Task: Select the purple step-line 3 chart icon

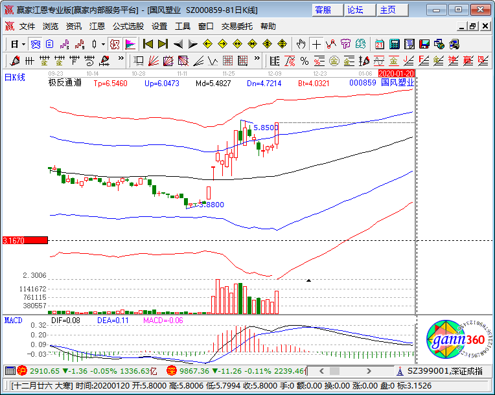Action: (64, 44)
